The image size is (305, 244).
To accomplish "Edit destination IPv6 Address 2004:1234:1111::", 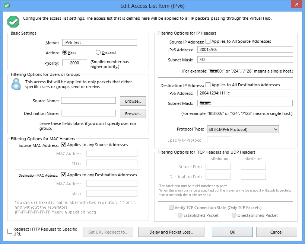I will point(245,93).
